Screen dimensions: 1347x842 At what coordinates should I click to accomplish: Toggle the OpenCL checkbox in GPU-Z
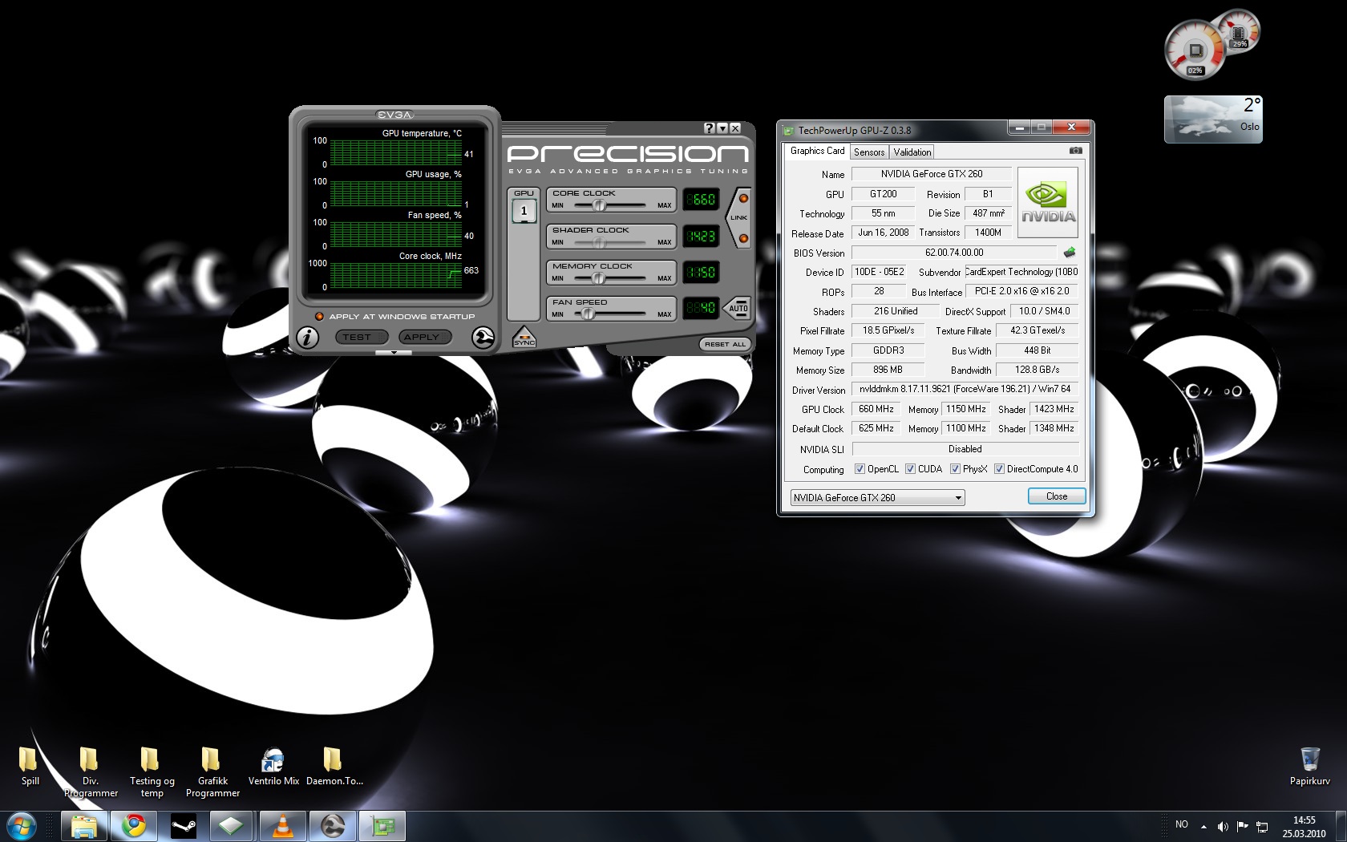coord(860,469)
